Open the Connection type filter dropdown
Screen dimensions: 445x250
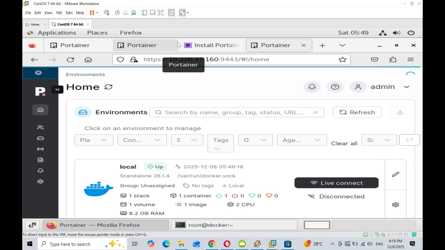tap(142, 140)
